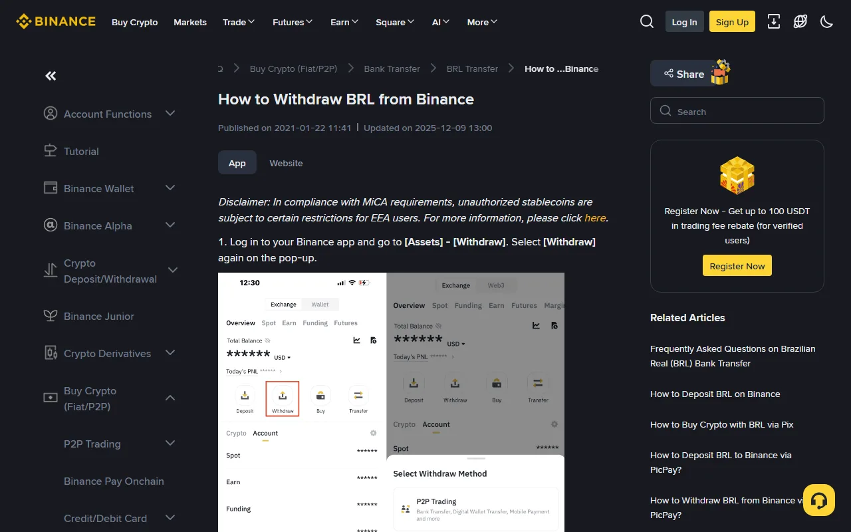Image resolution: width=851 pixels, height=532 pixels.
Task: Expand Binance Wallet section
Action: pyautogui.click(x=170, y=188)
